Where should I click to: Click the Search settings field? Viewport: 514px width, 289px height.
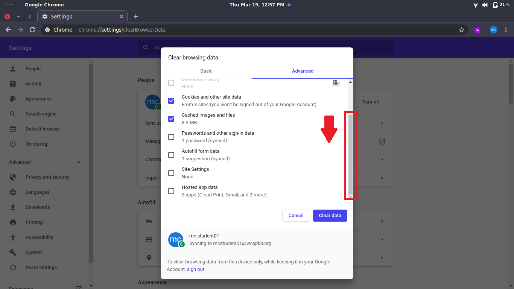point(265,48)
